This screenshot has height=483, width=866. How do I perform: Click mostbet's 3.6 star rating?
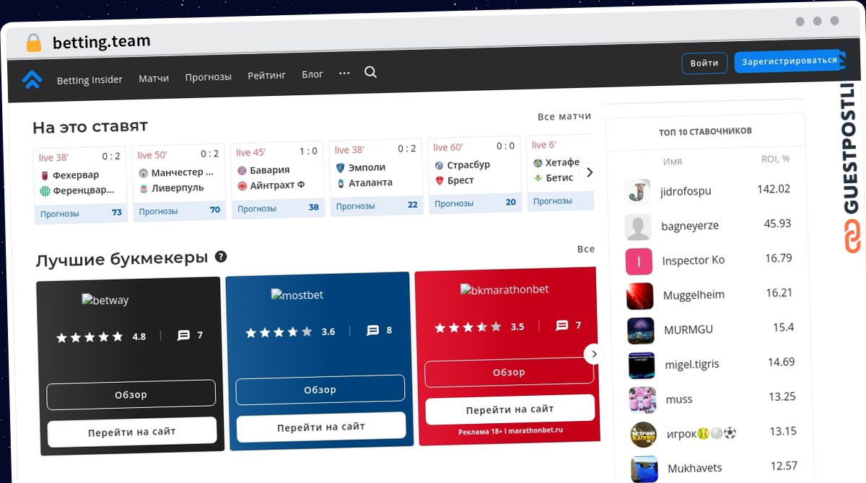(x=279, y=332)
